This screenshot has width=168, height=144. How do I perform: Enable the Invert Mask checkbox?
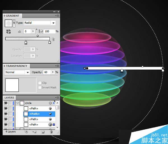[x=40, y=87]
